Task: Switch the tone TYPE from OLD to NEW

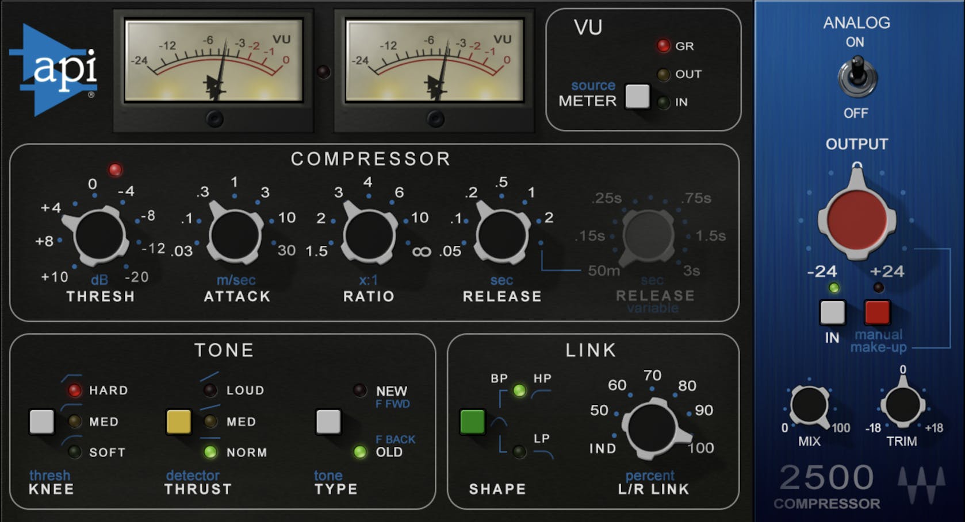Action: 328,422
